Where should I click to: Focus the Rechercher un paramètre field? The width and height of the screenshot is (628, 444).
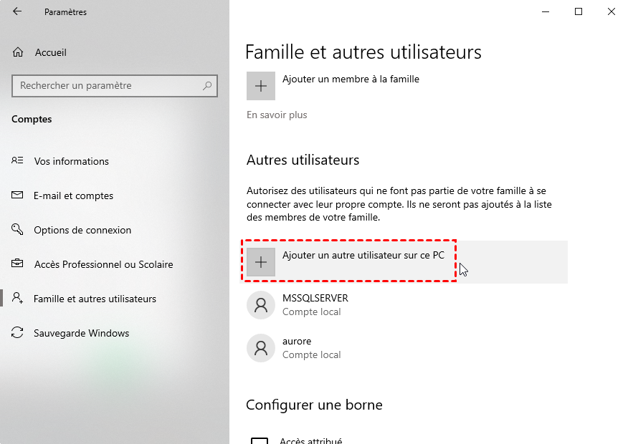(x=115, y=86)
